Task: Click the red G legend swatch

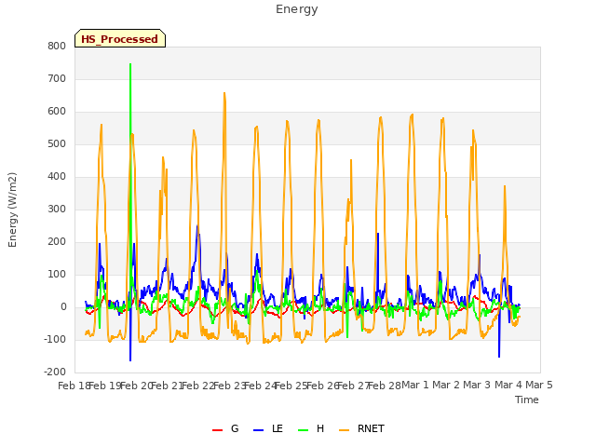Action: pyautogui.click(x=217, y=430)
